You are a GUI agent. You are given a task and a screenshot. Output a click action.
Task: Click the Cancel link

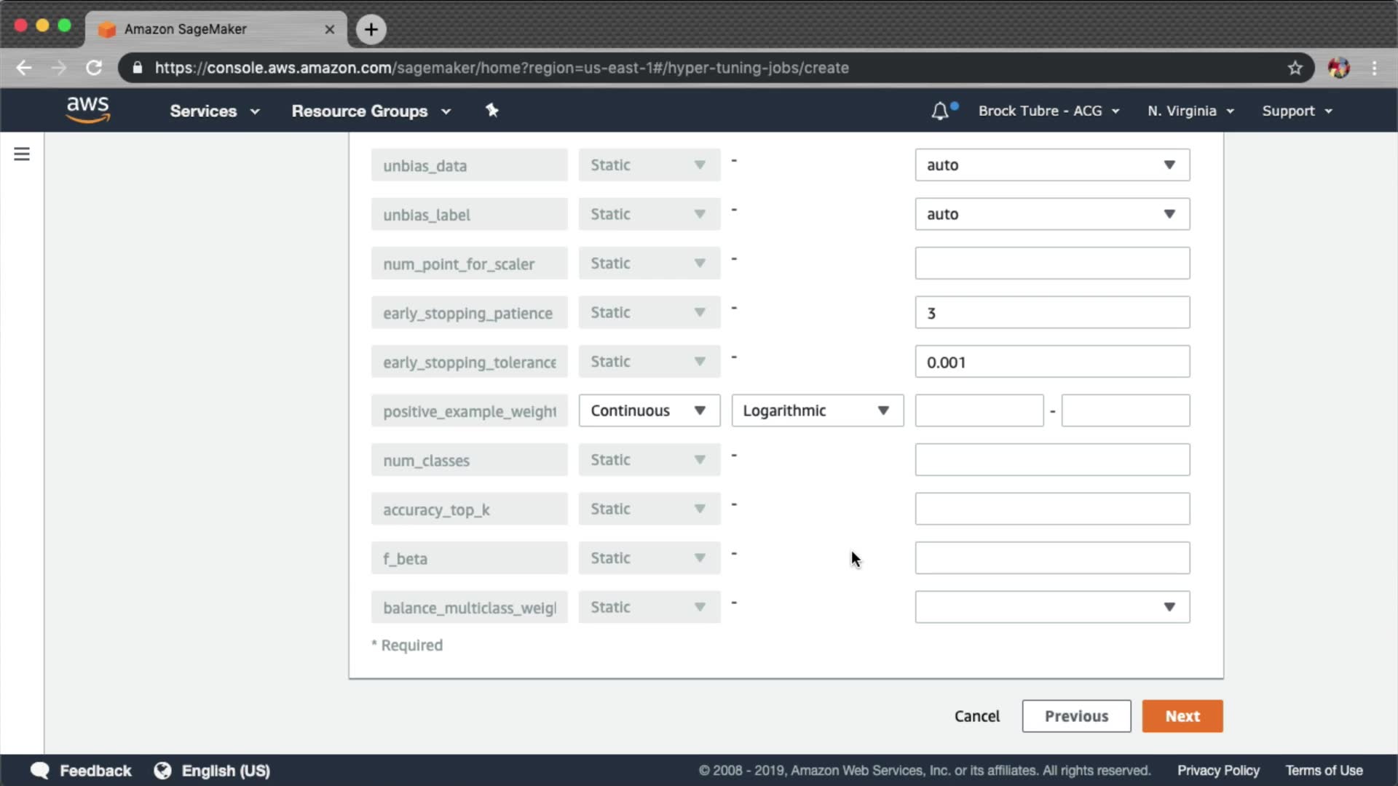(976, 716)
